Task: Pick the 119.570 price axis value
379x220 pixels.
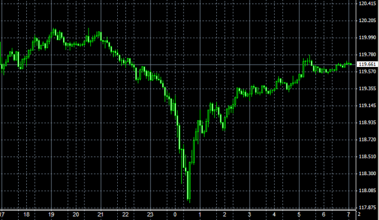Action: click(x=367, y=72)
